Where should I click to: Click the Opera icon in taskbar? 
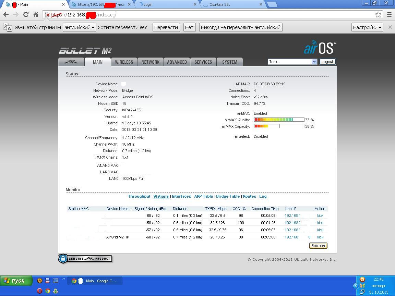(39, 291)
